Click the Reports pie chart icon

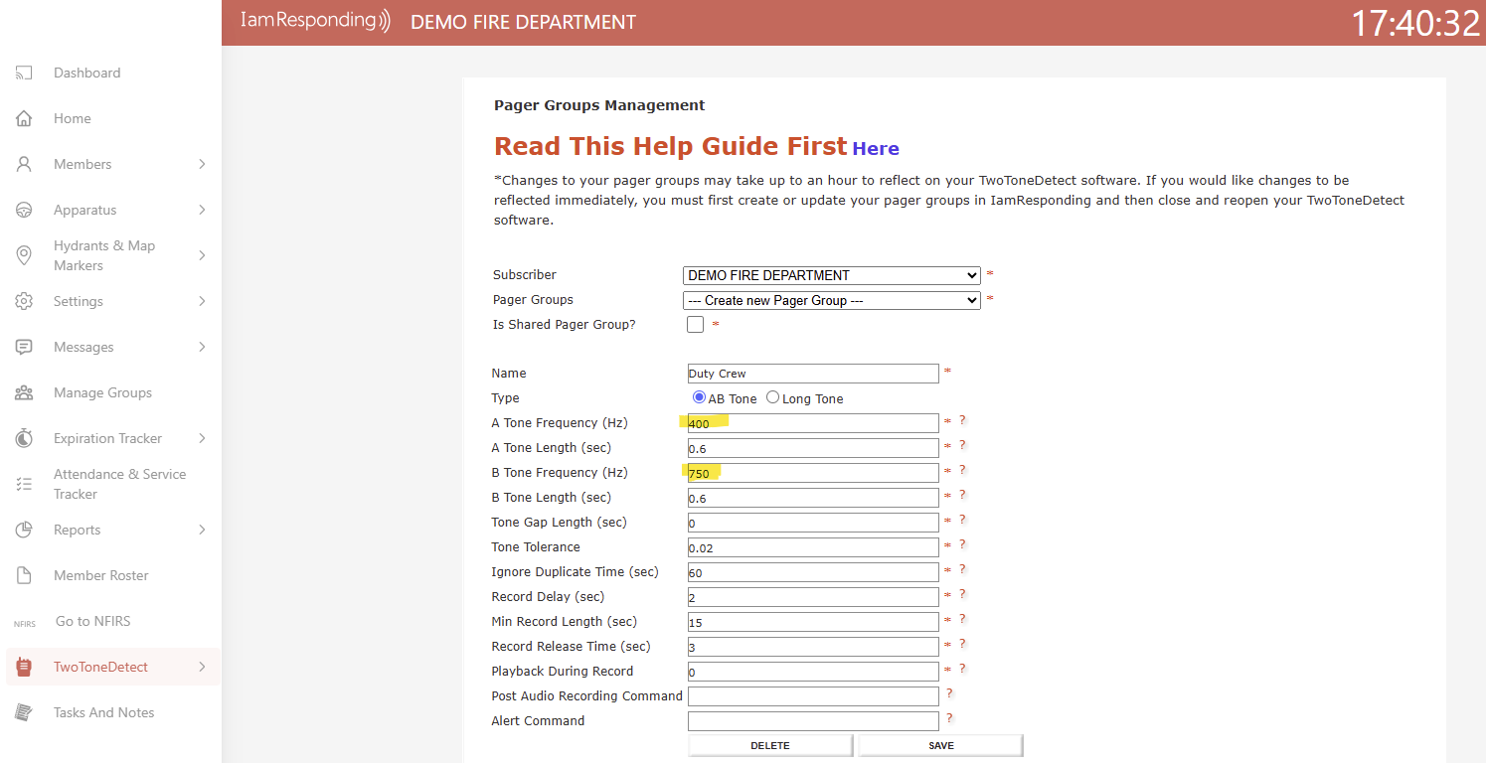pyautogui.click(x=24, y=530)
